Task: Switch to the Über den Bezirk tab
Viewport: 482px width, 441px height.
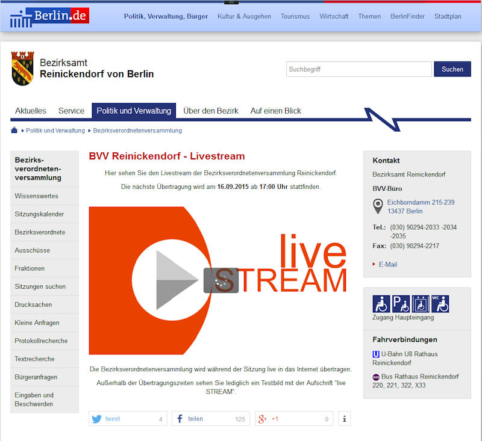Action: (211, 111)
